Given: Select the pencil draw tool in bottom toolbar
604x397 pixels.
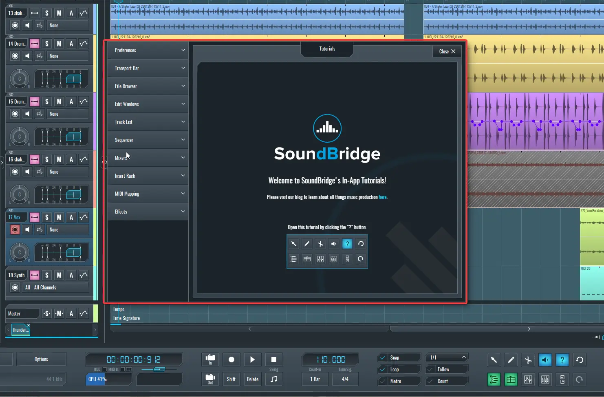Looking at the screenshot, I should coord(511,360).
